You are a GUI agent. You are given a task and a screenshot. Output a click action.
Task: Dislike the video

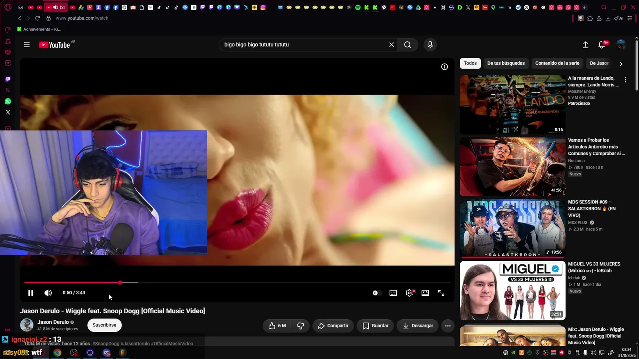tap(301, 326)
